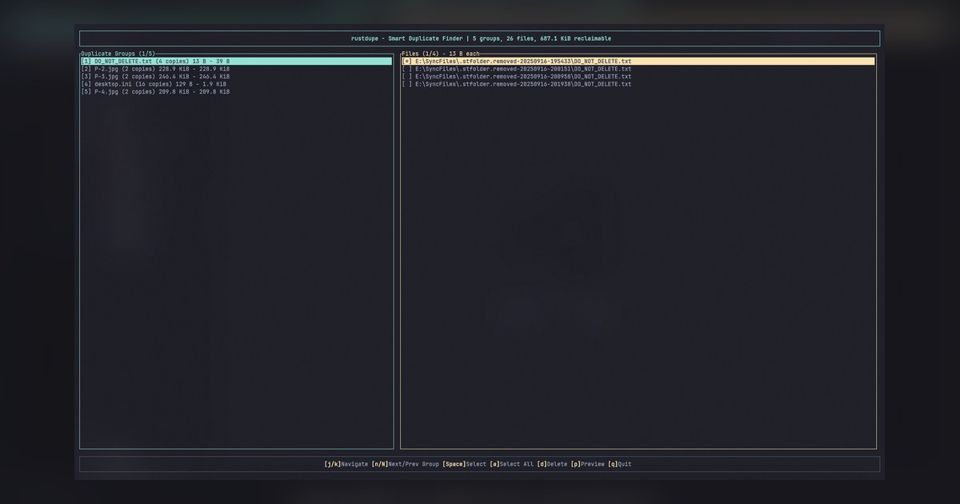Click the [q] Quit shortcut
The width and height of the screenshot is (960, 504).
[x=619, y=464]
